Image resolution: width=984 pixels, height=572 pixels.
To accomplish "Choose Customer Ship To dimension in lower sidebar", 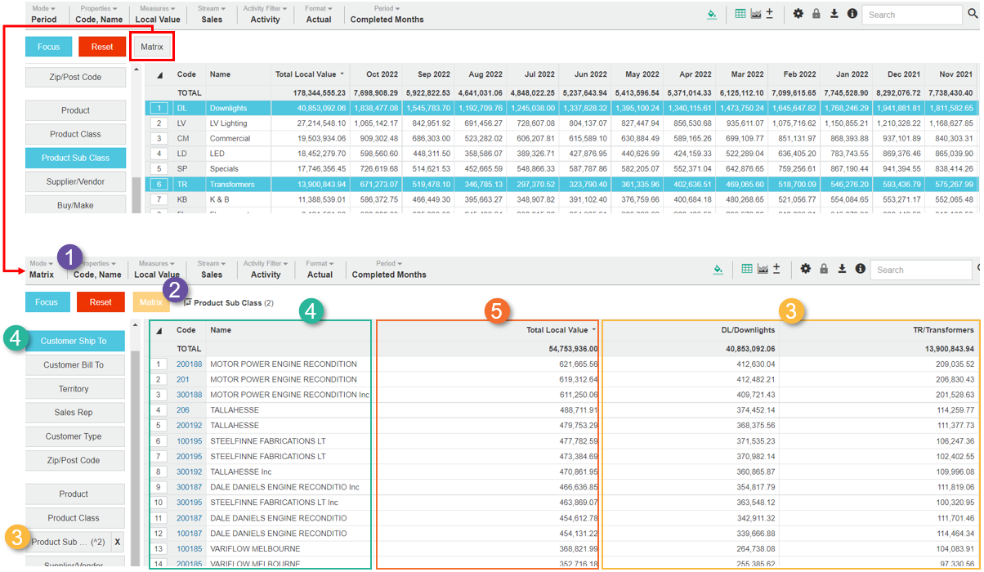I will point(74,342).
